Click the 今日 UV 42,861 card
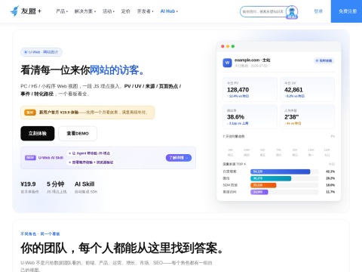The height and width of the screenshot is (272, 362). 307,89
